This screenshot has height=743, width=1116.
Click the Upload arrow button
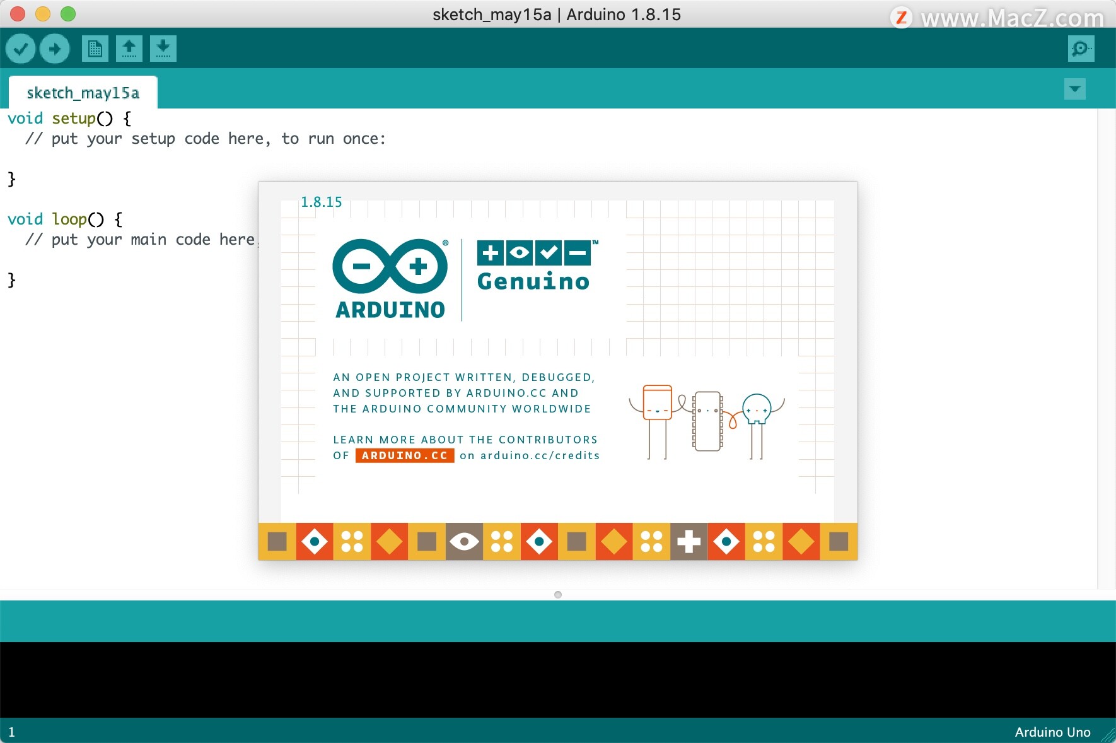coord(55,49)
